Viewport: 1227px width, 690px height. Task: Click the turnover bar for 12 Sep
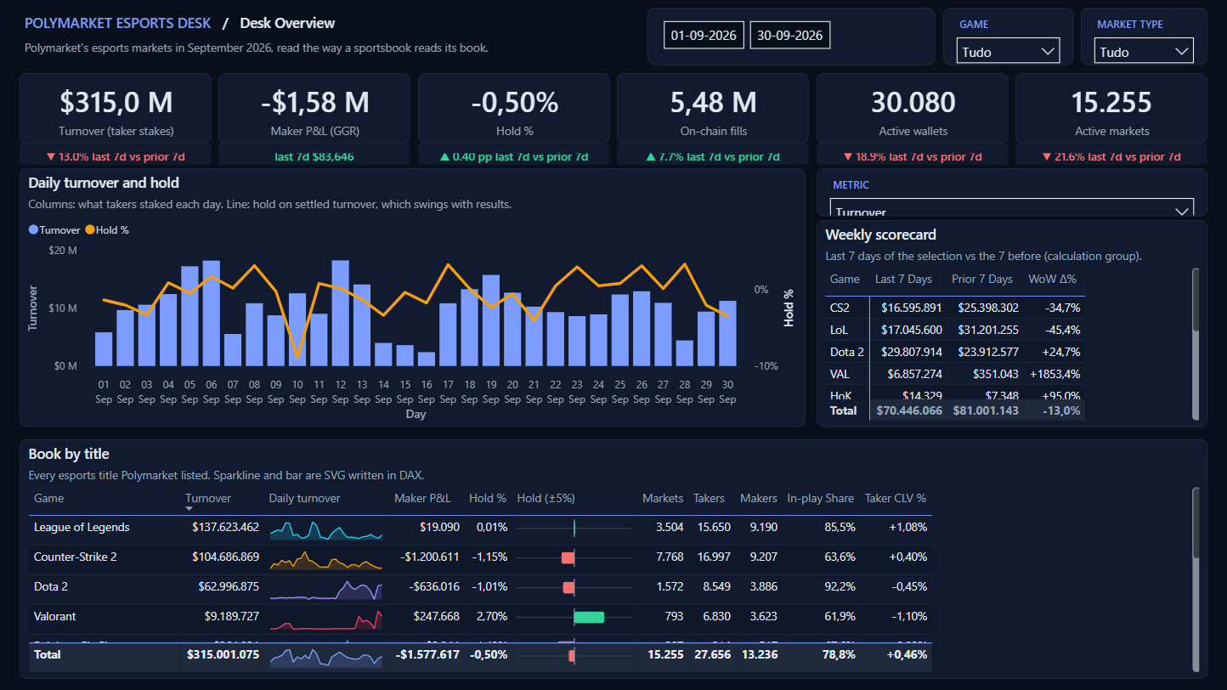(x=341, y=313)
